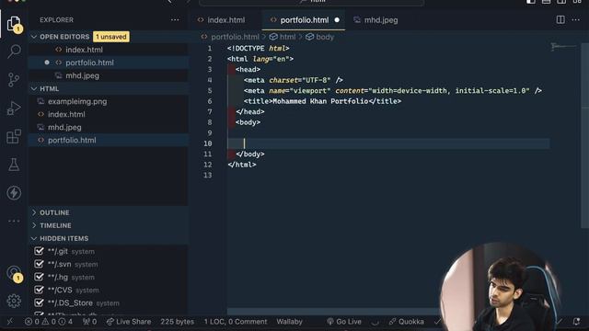The width and height of the screenshot is (589, 331).
Task: Toggle **/.hg hidden item checkbox
Action: 39,277
